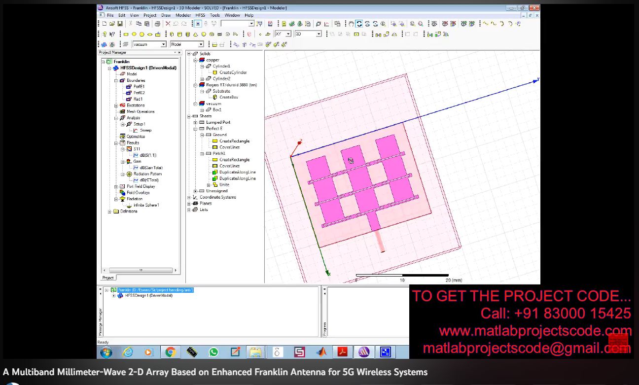Select the Draw Circle tool

134,35
